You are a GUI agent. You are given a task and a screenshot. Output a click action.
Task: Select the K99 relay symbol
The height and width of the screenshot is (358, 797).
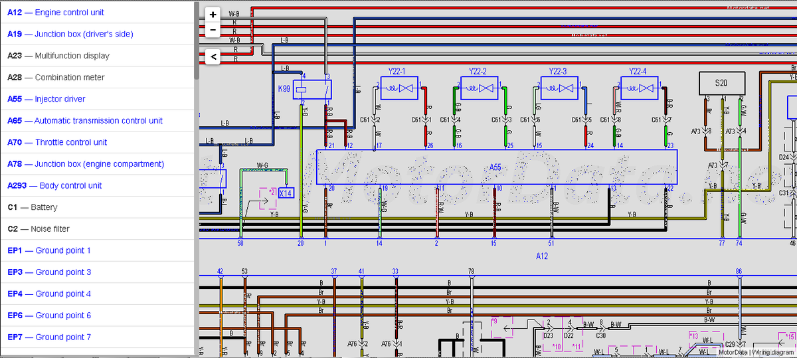[x=313, y=89]
